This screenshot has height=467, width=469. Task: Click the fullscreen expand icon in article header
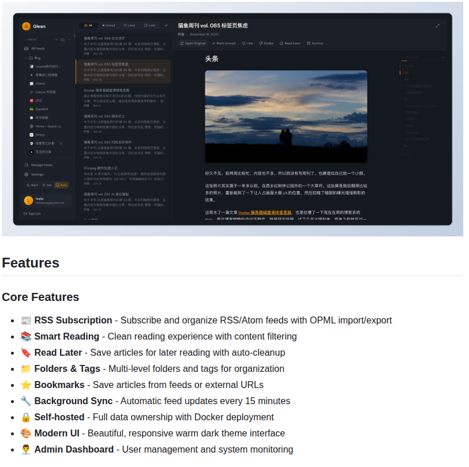pyautogui.click(x=437, y=25)
